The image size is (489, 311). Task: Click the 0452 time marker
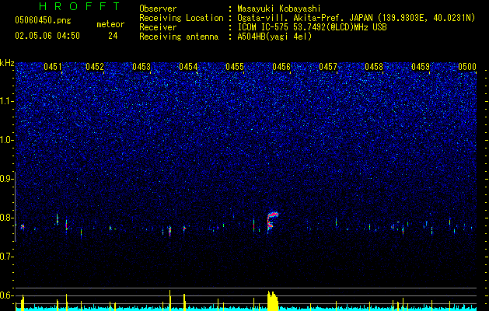coord(95,66)
